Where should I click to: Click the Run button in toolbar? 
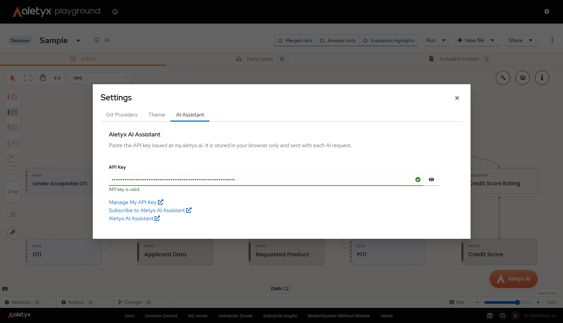[431, 40]
